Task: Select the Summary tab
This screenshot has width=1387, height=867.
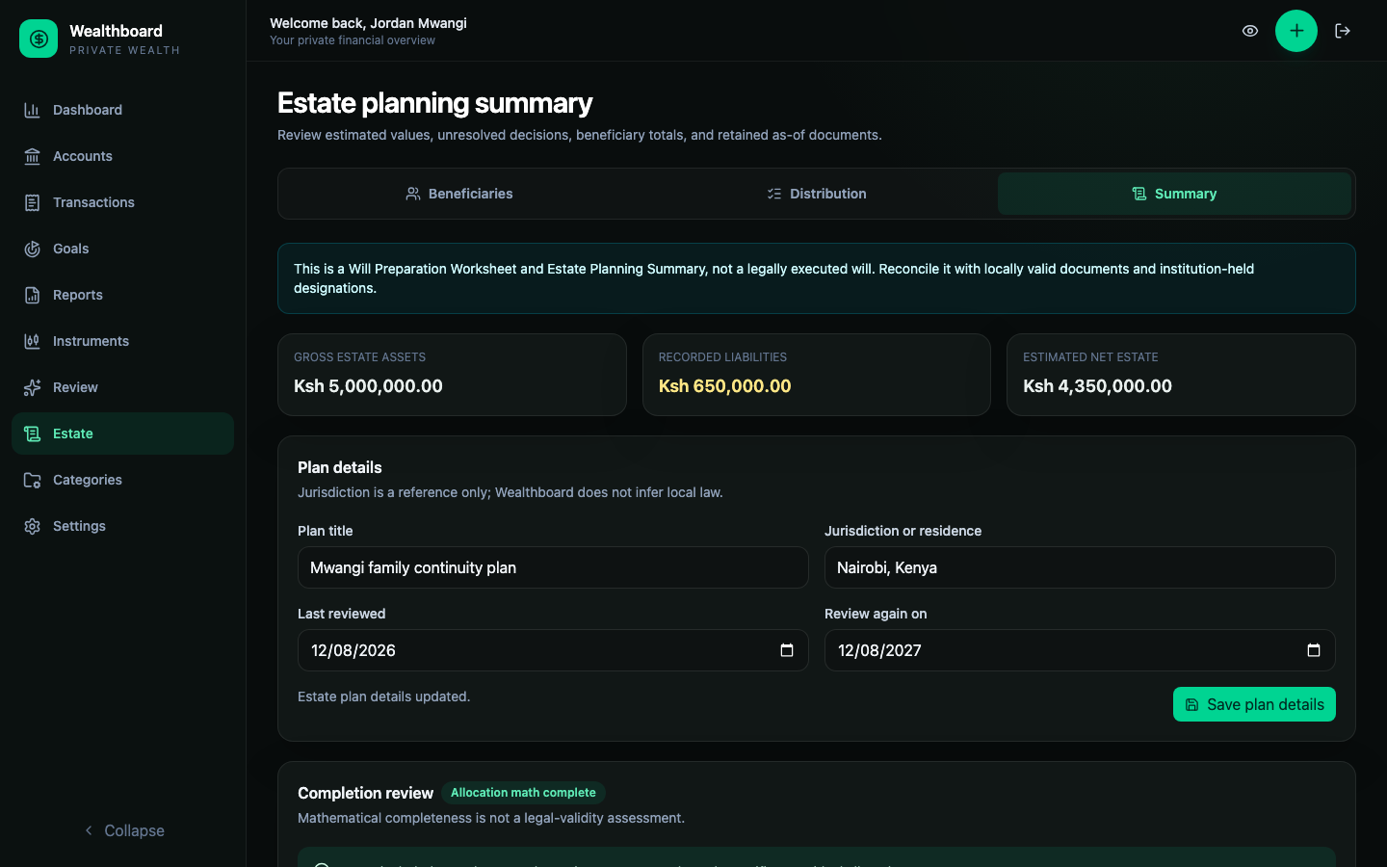Action: [1174, 194]
